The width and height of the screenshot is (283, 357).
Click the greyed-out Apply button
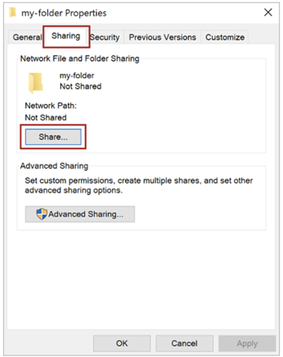[247, 343]
